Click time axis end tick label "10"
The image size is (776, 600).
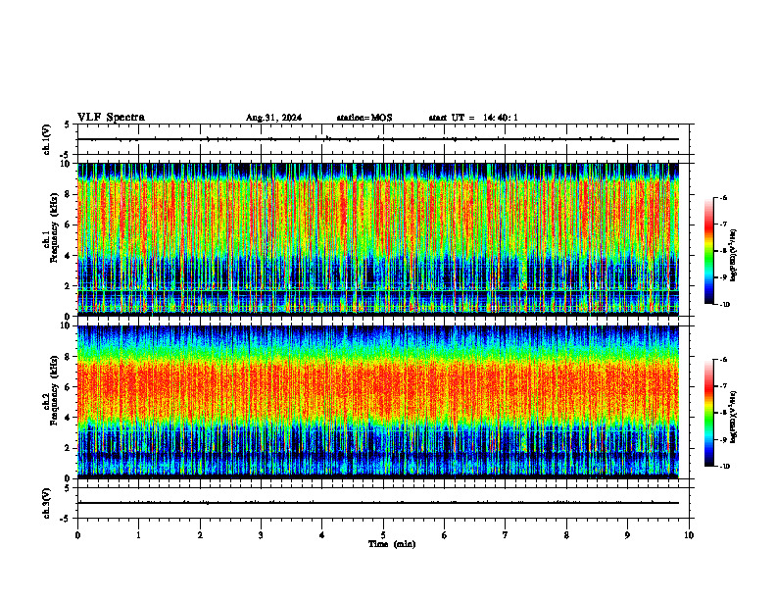(x=689, y=535)
